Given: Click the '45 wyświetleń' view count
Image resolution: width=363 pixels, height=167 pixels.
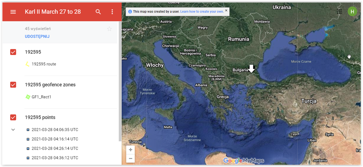Looking at the screenshot, I should 38,29.
